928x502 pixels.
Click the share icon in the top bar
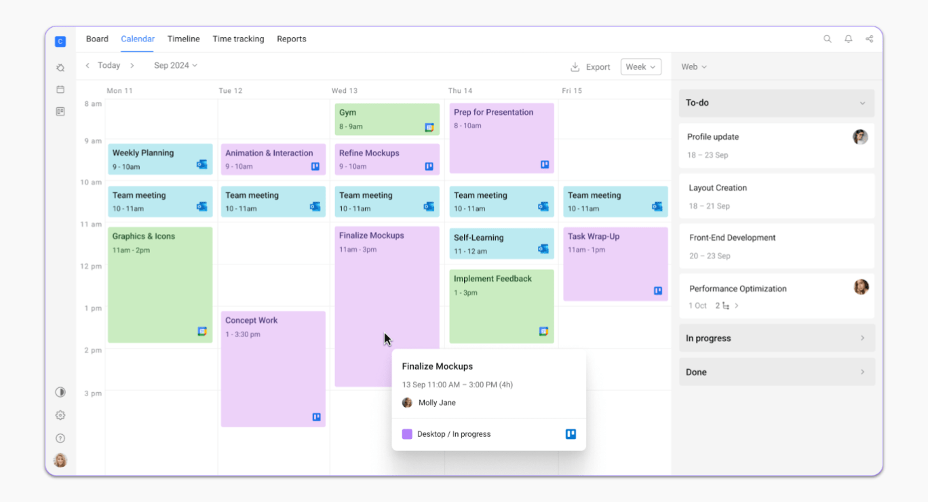click(x=869, y=39)
